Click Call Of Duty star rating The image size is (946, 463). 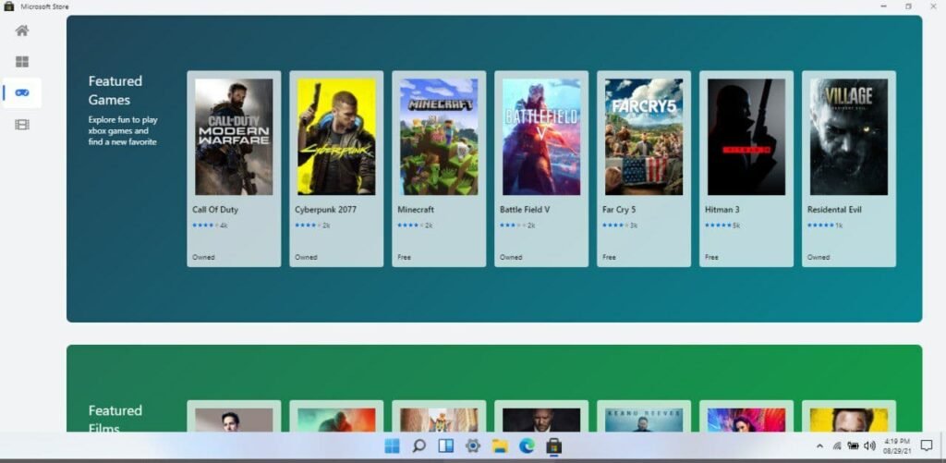pos(206,225)
